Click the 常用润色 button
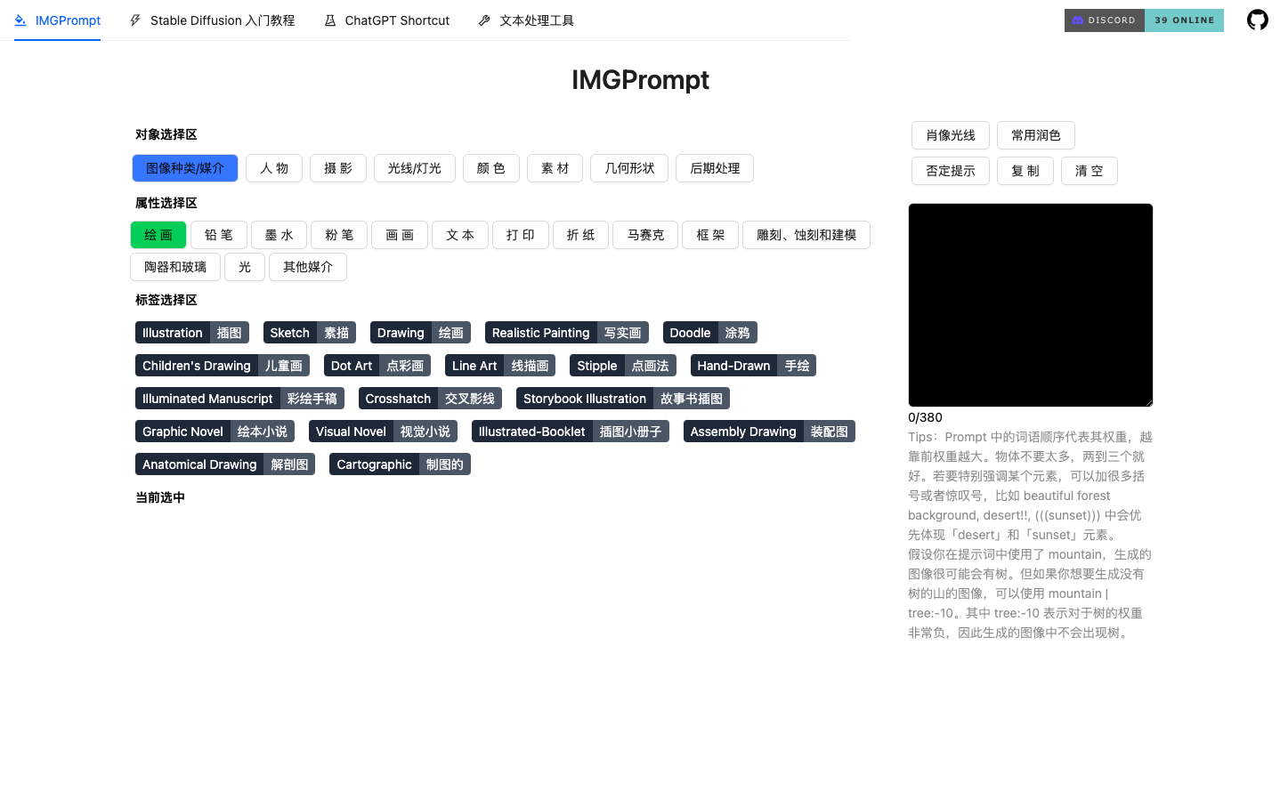 pos(1035,134)
